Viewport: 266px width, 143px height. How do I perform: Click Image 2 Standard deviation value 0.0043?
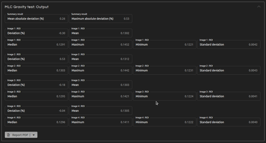click(x=253, y=70)
